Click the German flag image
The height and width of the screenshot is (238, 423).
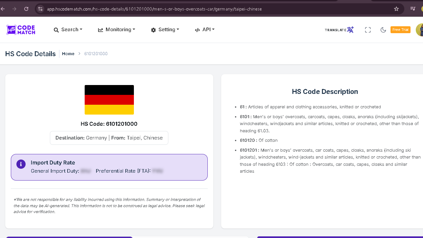(109, 100)
